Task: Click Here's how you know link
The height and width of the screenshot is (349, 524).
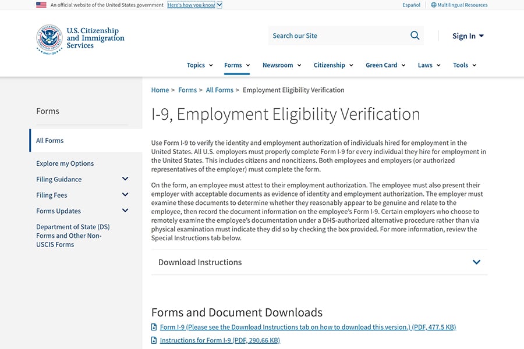Action: [x=191, y=5]
